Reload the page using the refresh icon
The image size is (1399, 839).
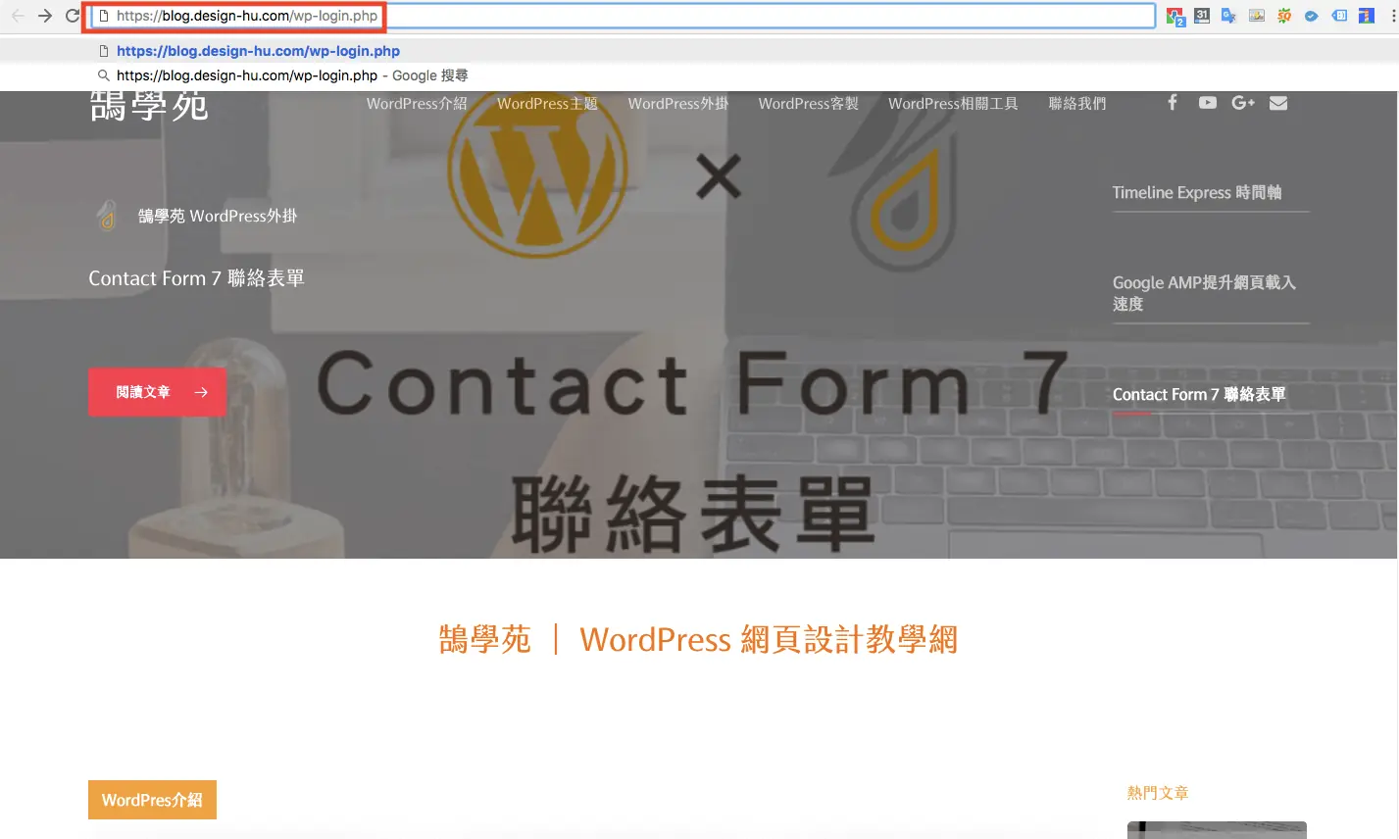point(73,16)
